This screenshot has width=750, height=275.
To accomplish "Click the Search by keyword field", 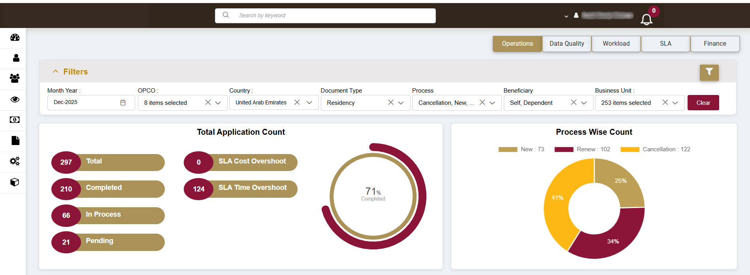I will (x=325, y=15).
